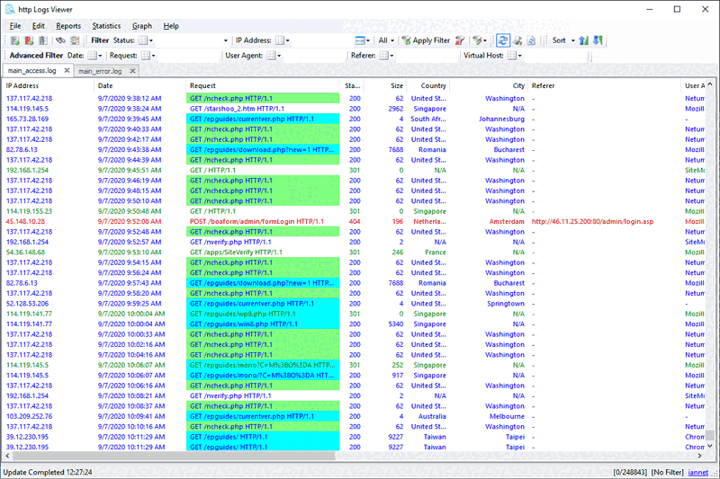Click the iannet link in the status bar
720x479 pixels.
698,472
